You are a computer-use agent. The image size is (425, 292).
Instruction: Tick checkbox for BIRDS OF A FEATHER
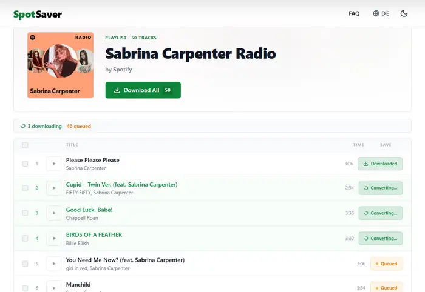pos(25,238)
